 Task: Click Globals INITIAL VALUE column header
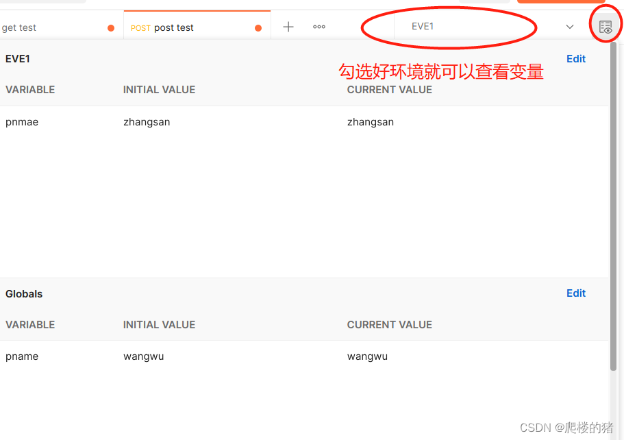click(159, 325)
